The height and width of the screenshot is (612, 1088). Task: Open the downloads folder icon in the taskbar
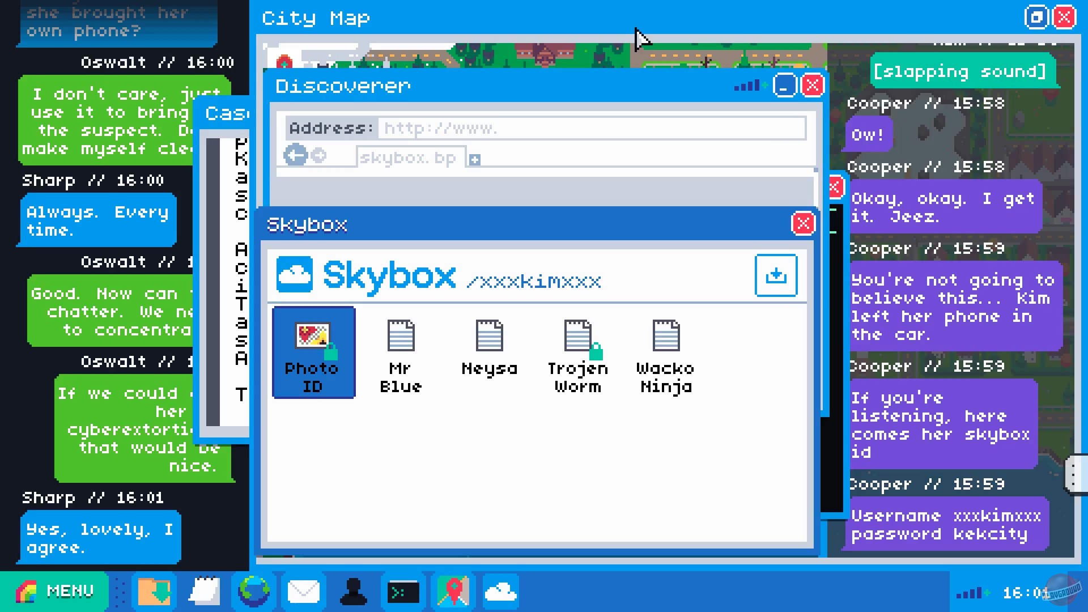(154, 591)
